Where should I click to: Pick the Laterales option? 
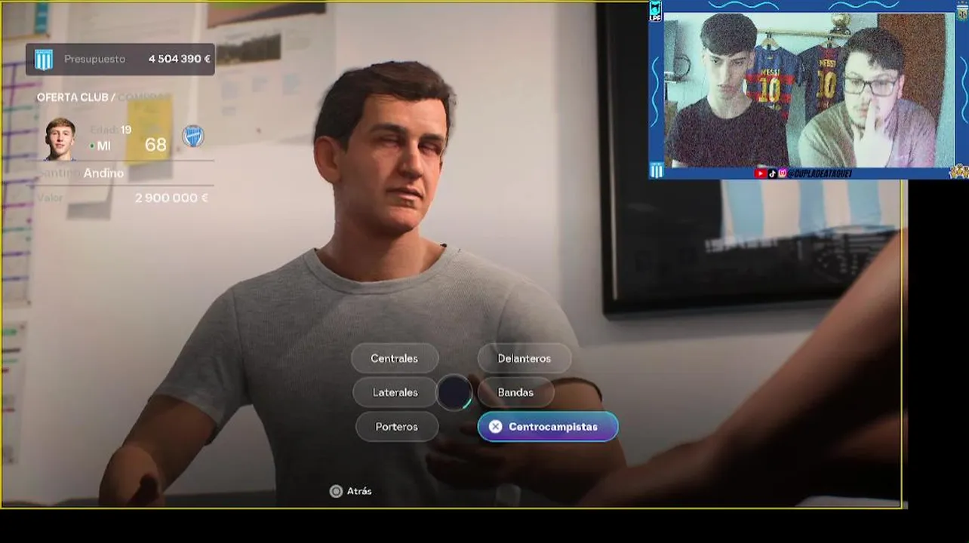click(x=395, y=392)
